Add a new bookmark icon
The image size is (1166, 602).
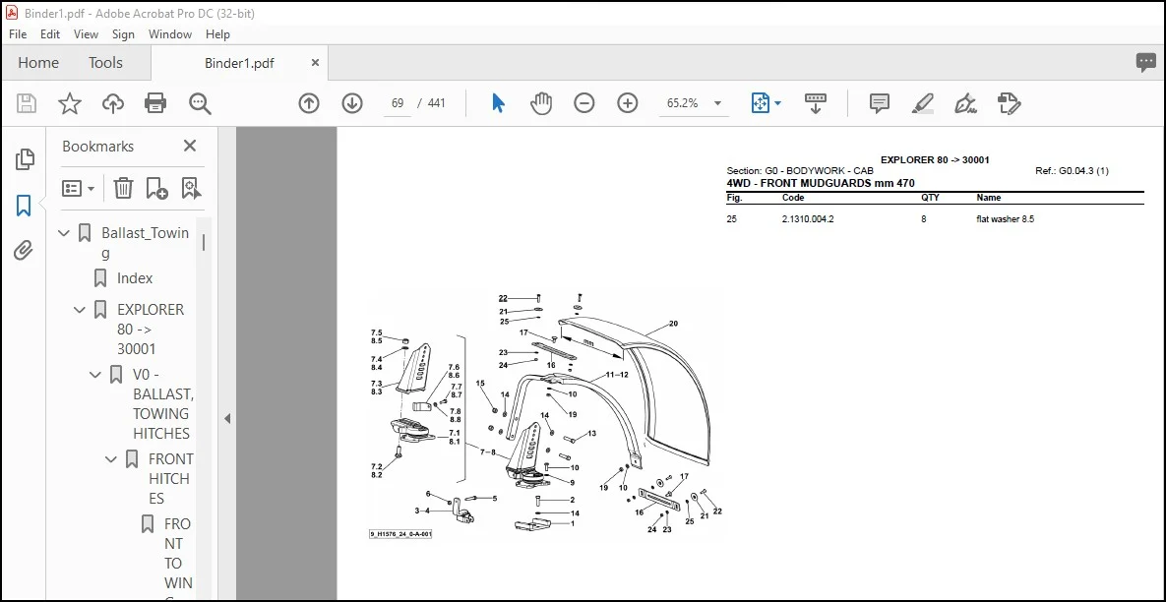coord(156,188)
